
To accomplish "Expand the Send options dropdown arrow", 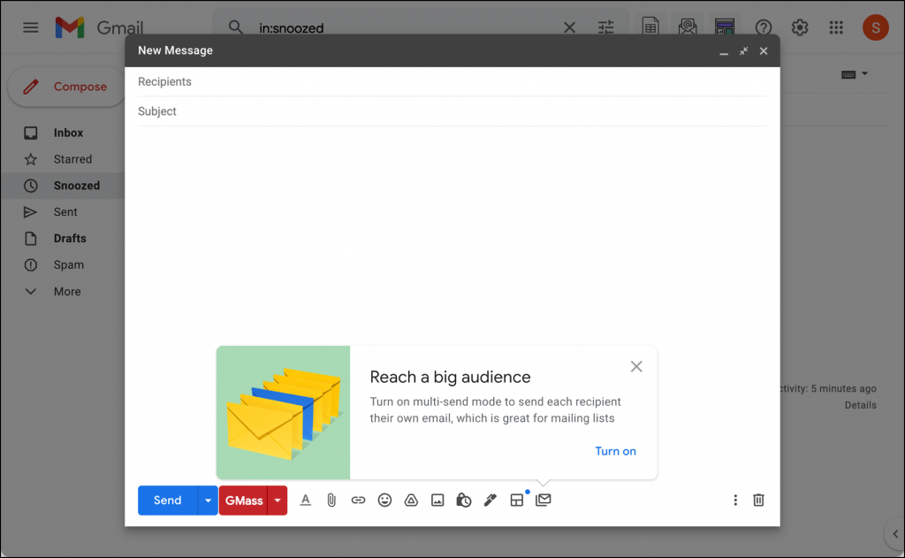I will click(208, 501).
